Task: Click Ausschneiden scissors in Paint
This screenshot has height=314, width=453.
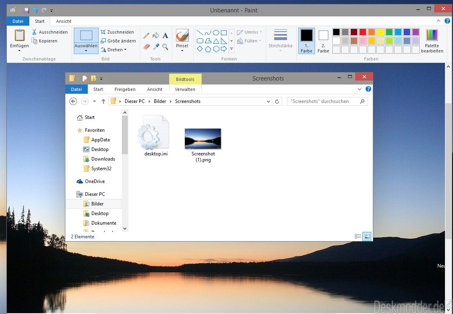Action: point(50,32)
